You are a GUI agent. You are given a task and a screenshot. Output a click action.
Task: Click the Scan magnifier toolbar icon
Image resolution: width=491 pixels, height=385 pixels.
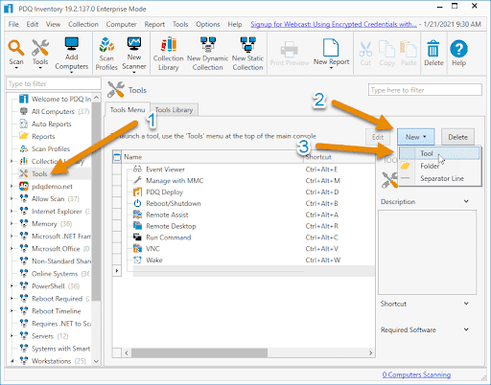pos(16,48)
